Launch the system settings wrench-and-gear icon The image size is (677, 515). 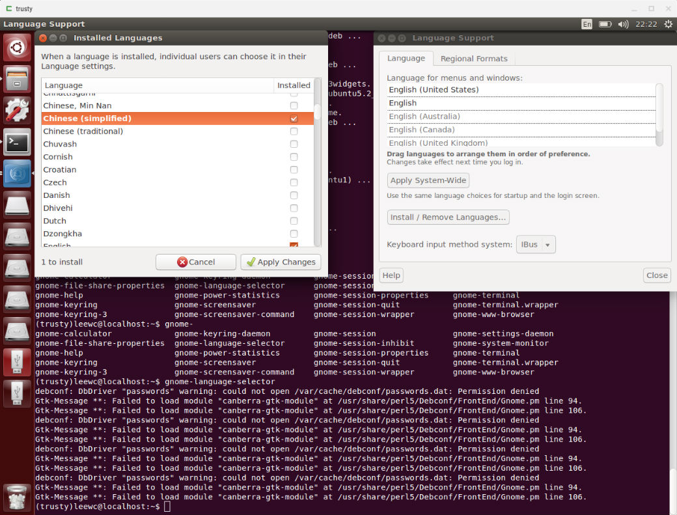tap(17, 111)
